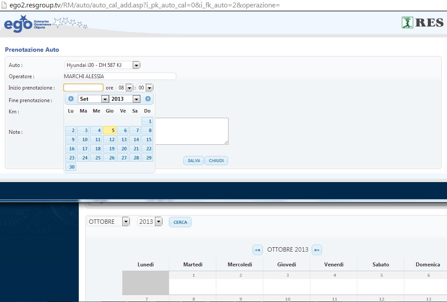Select day 8 in the date picker

147,130
